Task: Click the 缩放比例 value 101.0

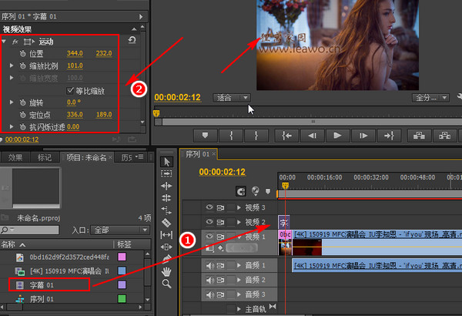Action: click(75, 66)
